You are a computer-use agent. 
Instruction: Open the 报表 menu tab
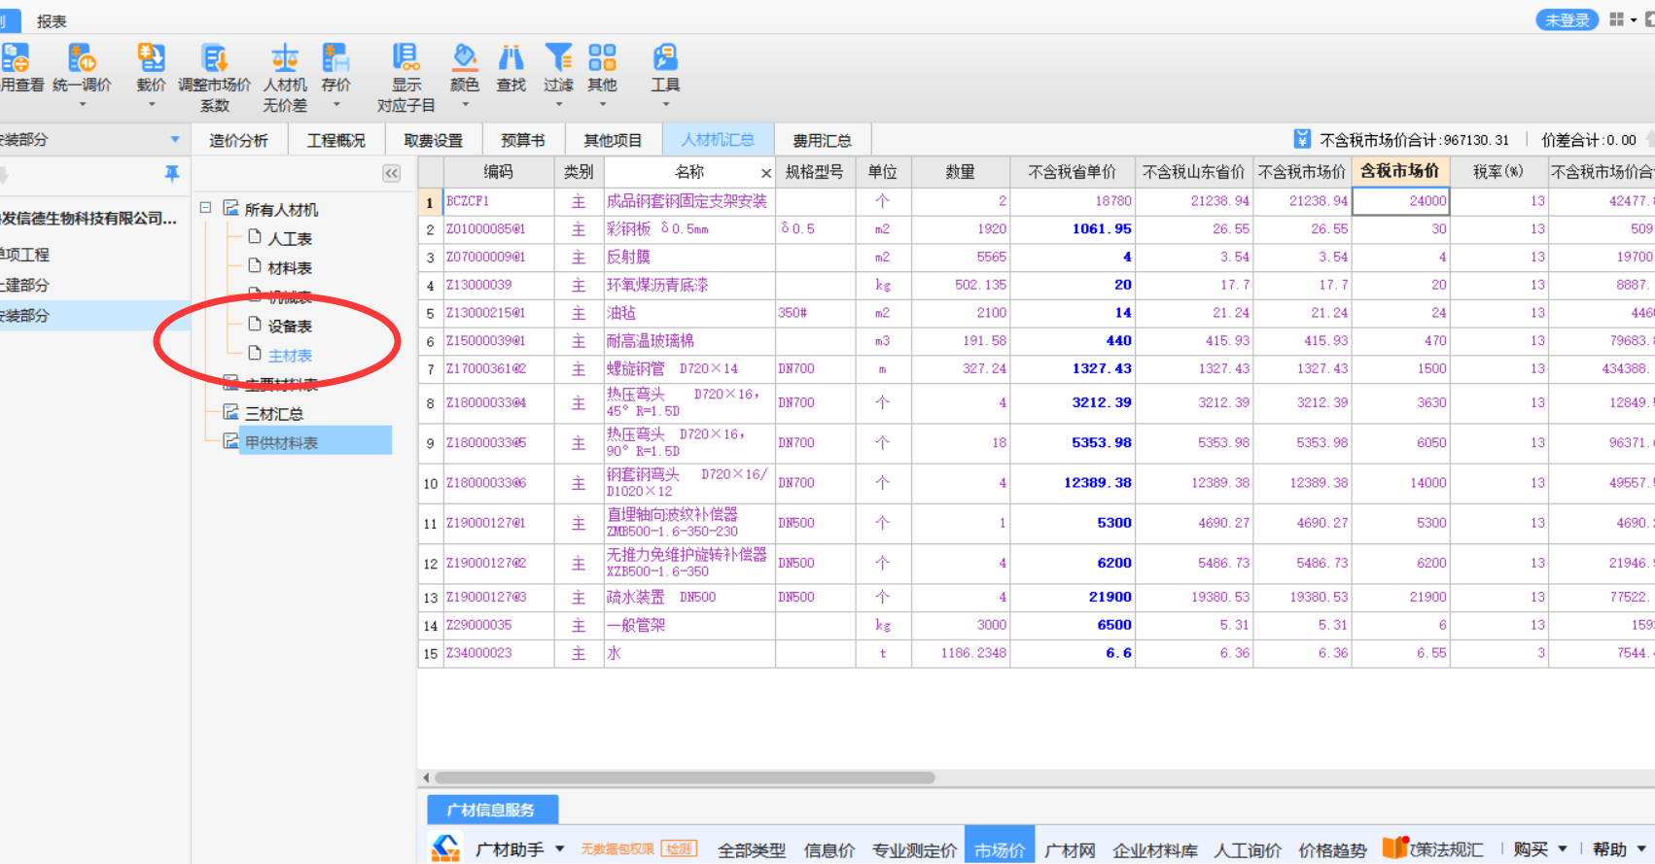pos(52,20)
